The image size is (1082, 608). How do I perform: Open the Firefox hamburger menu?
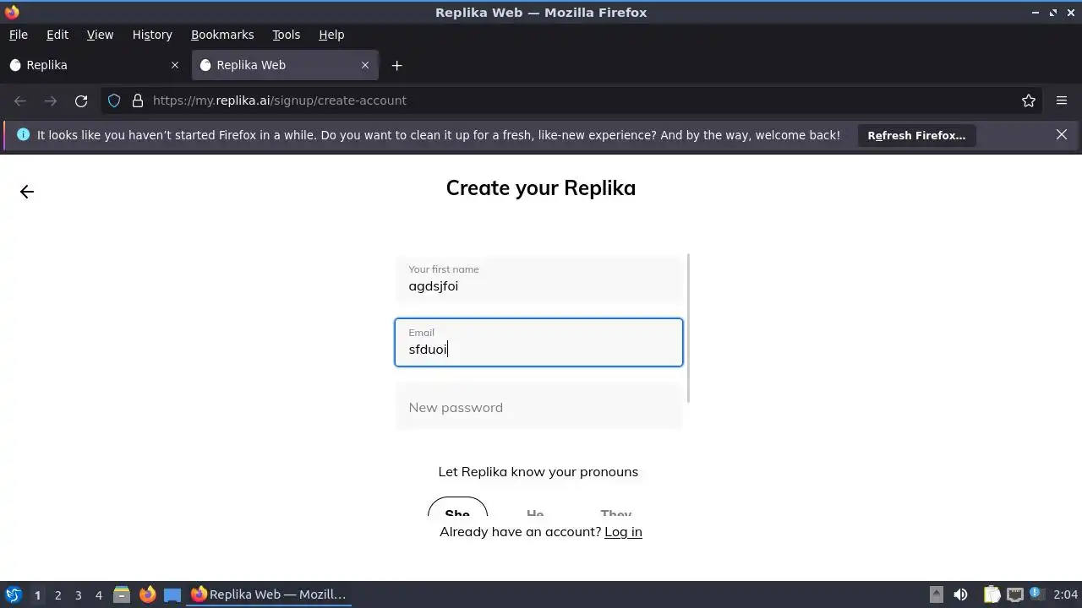pos(1062,100)
